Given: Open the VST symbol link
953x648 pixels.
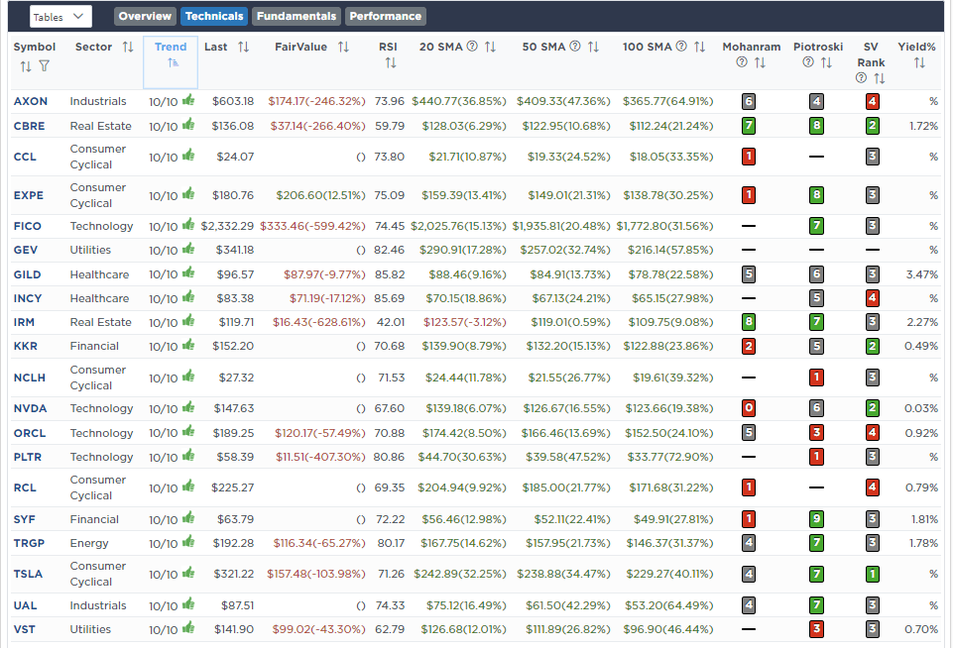Looking at the screenshot, I should (25, 630).
